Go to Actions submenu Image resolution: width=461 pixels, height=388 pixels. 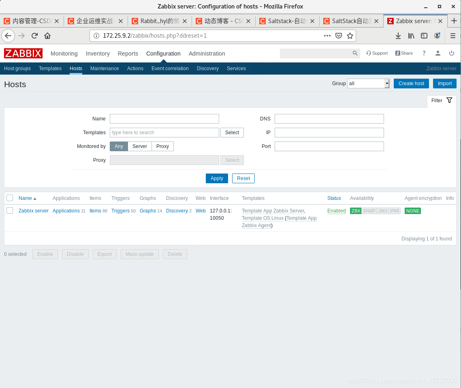(135, 68)
